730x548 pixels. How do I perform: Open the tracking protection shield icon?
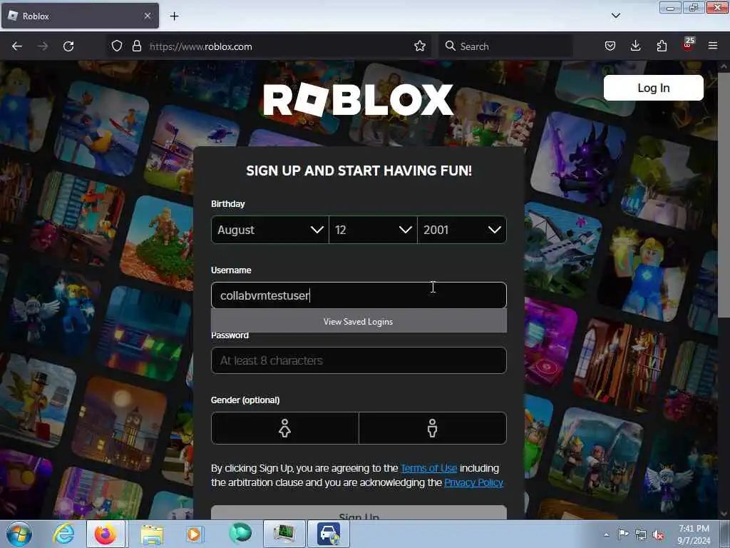(x=117, y=46)
